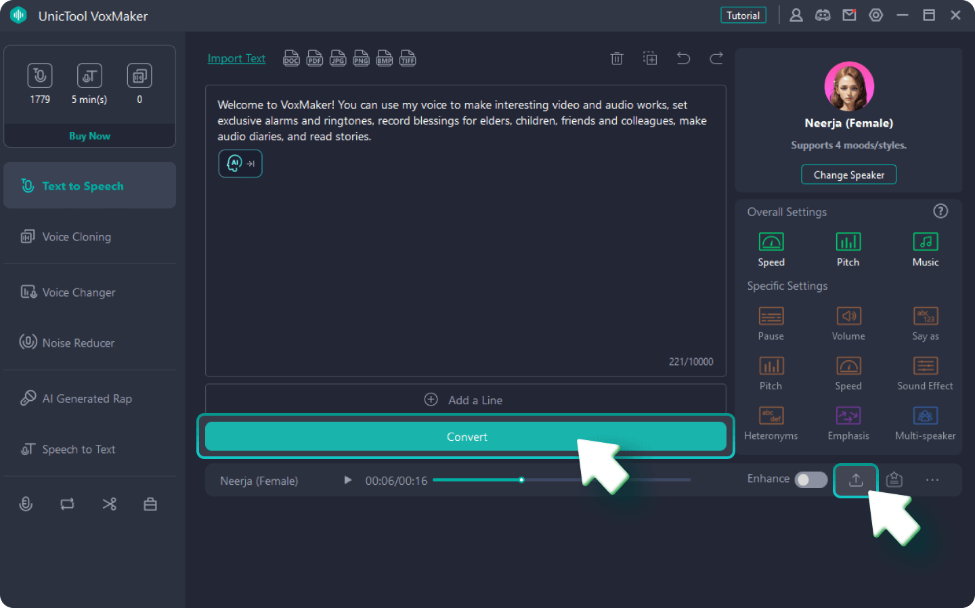The width and height of the screenshot is (975, 608).
Task: Open the settings gear icon in title bar
Action: (x=876, y=15)
